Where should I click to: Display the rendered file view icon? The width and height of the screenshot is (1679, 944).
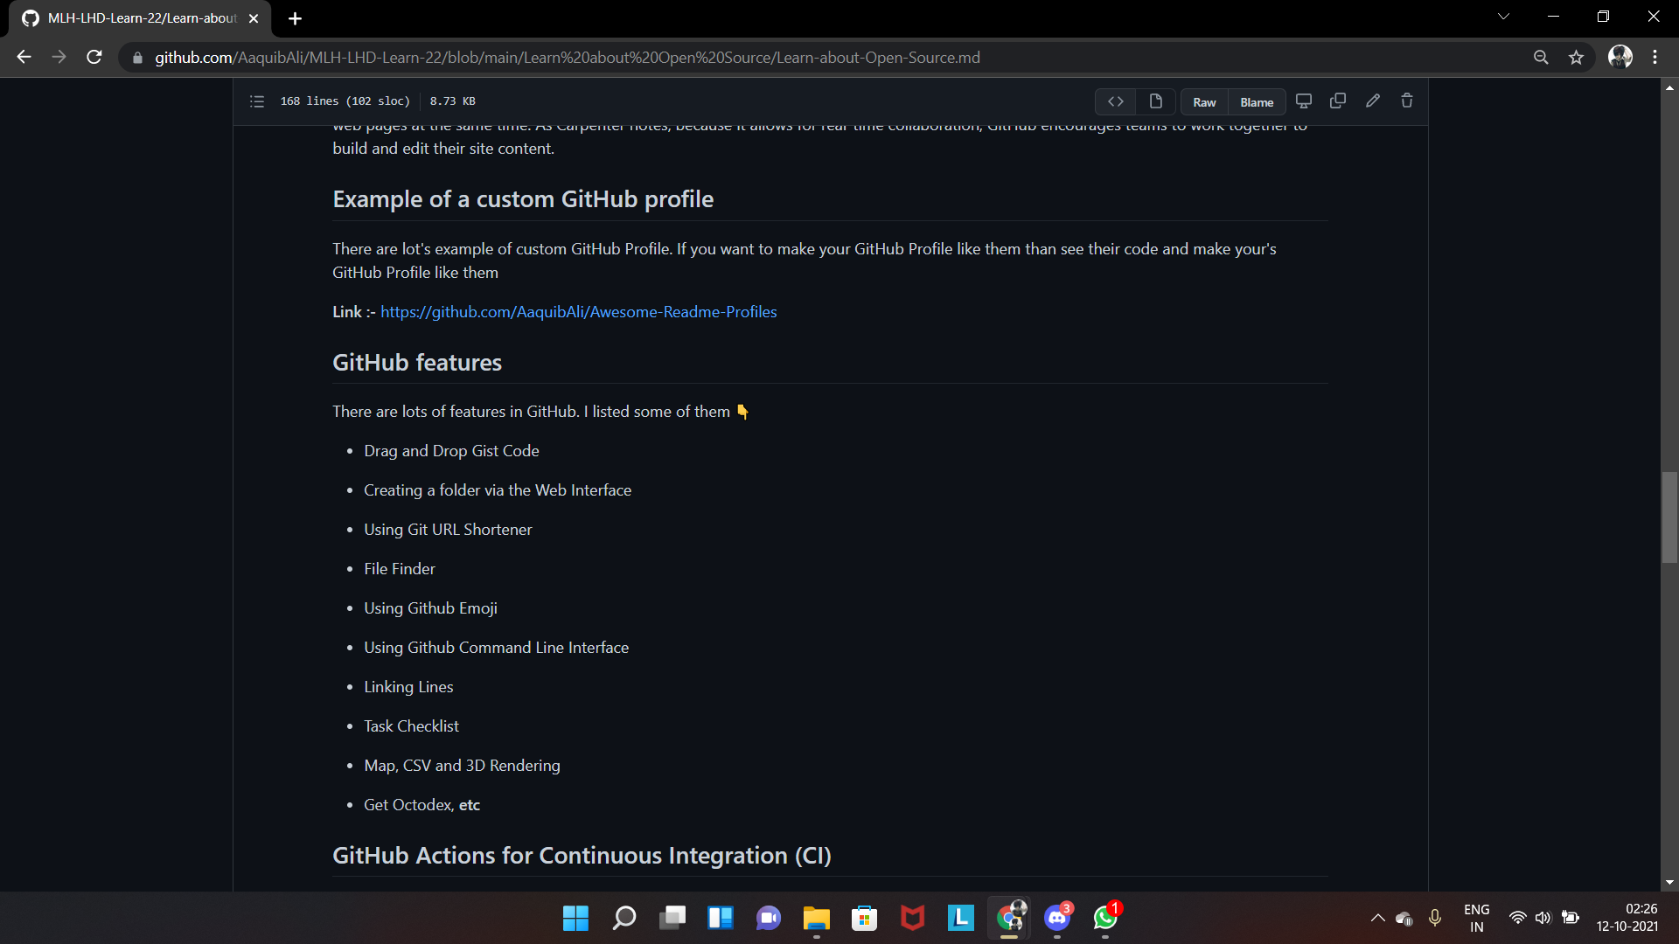[x=1155, y=101]
